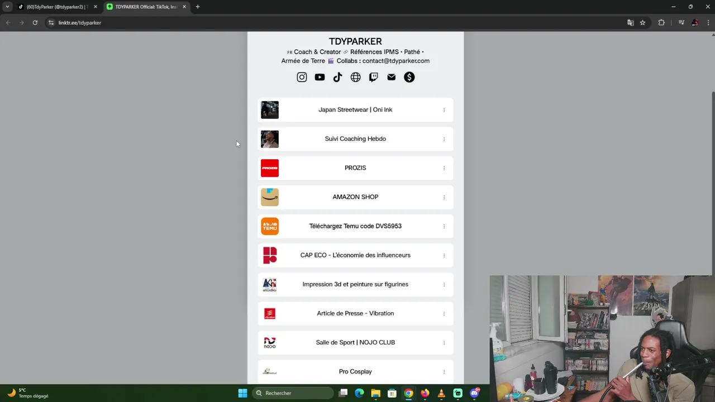Open Salle de Sport NOJO CLUB link
Viewport: 715px width, 402px height.
355,342
